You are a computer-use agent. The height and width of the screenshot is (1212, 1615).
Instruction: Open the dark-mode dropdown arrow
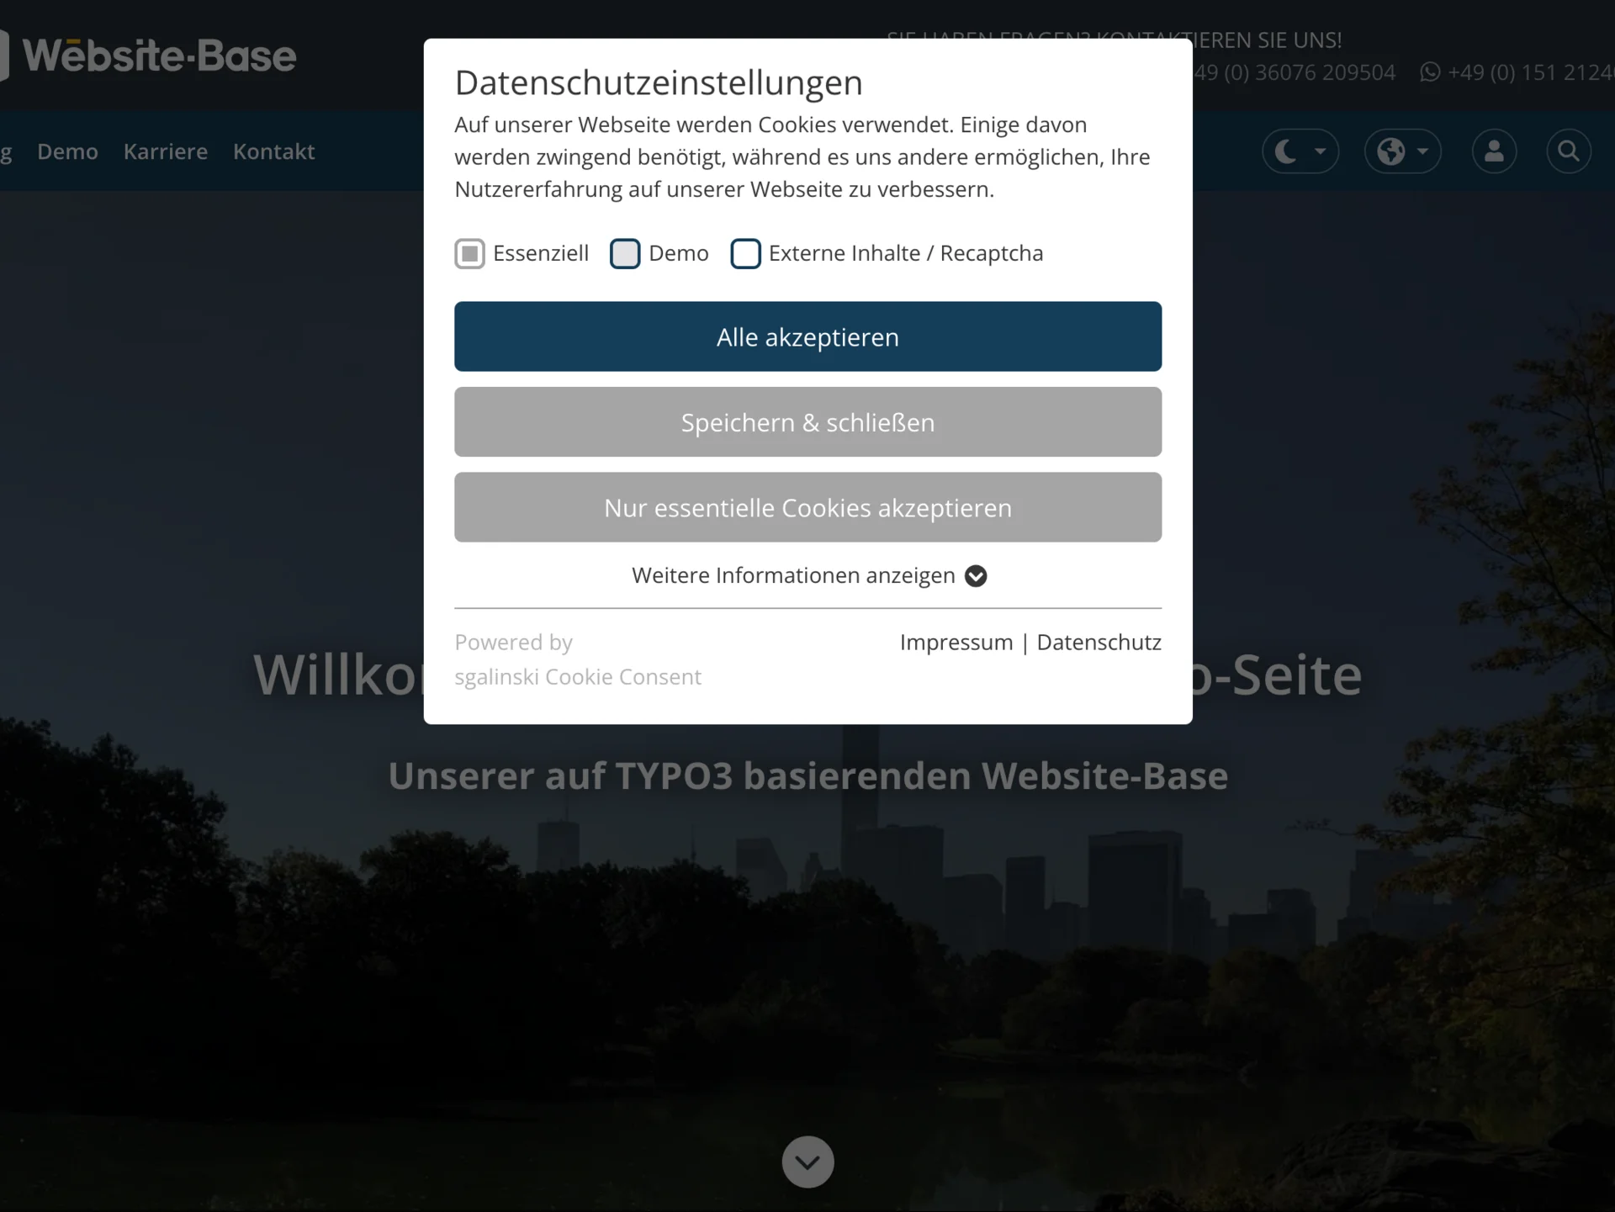click(x=1319, y=154)
